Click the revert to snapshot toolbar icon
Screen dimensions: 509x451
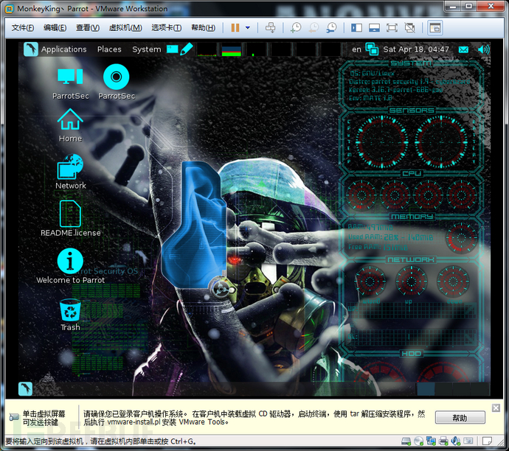pos(314,28)
